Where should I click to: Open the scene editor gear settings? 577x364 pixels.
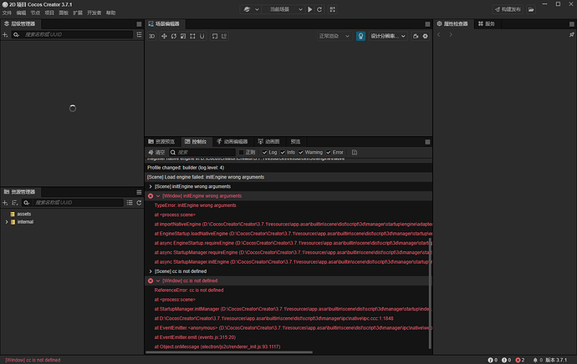tap(425, 36)
